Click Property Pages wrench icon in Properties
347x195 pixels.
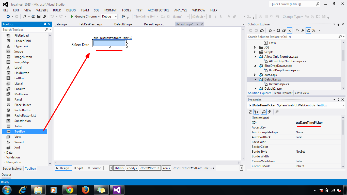[x=277, y=112]
